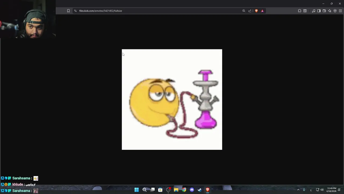Open File Explorer from taskbar
This screenshot has height=194, width=344.
pyautogui.click(x=176, y=190)
